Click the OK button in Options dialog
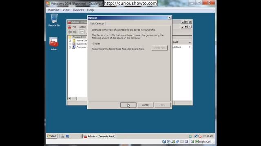Screen dimensions: 261x146 [x=128, y=105]
